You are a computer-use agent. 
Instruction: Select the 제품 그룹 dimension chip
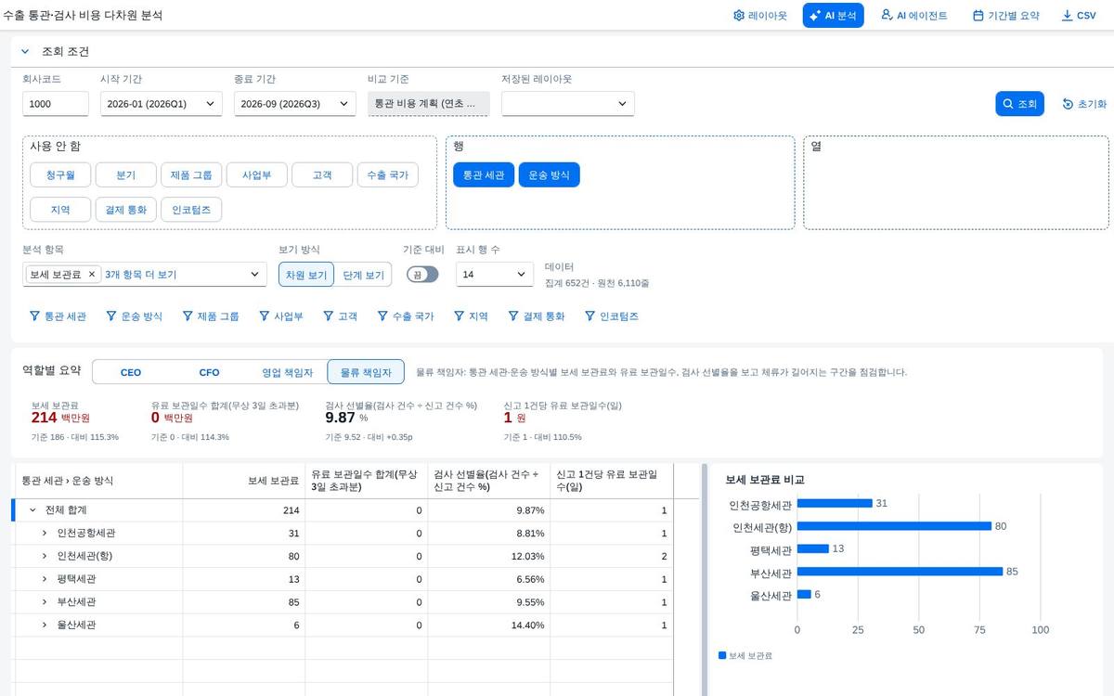(190, 174)
